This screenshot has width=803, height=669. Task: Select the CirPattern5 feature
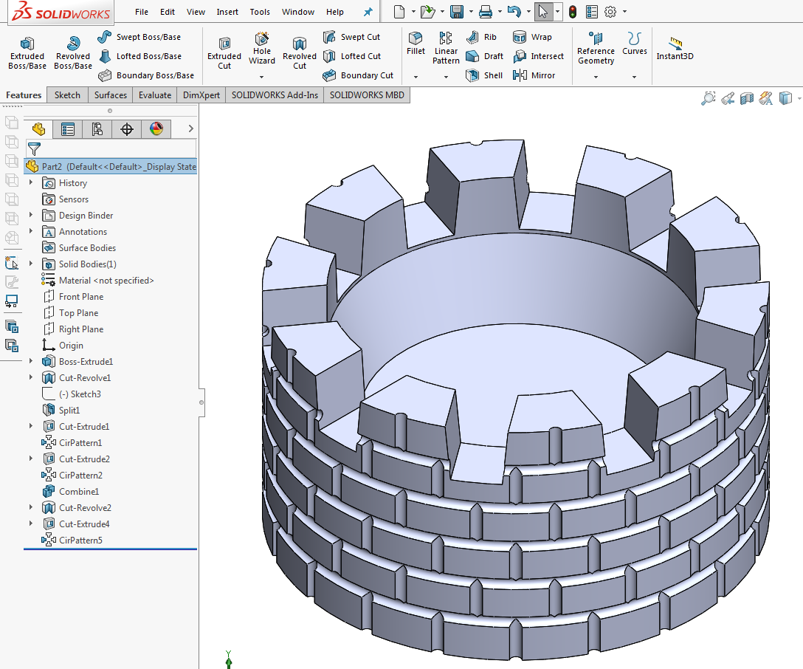click(x=72, y=541)
